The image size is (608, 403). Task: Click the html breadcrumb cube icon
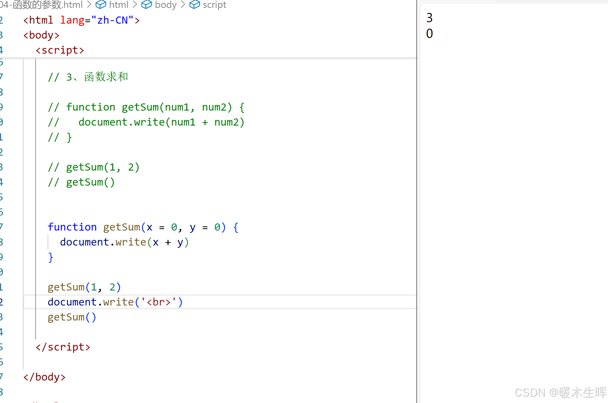(101, 4)
